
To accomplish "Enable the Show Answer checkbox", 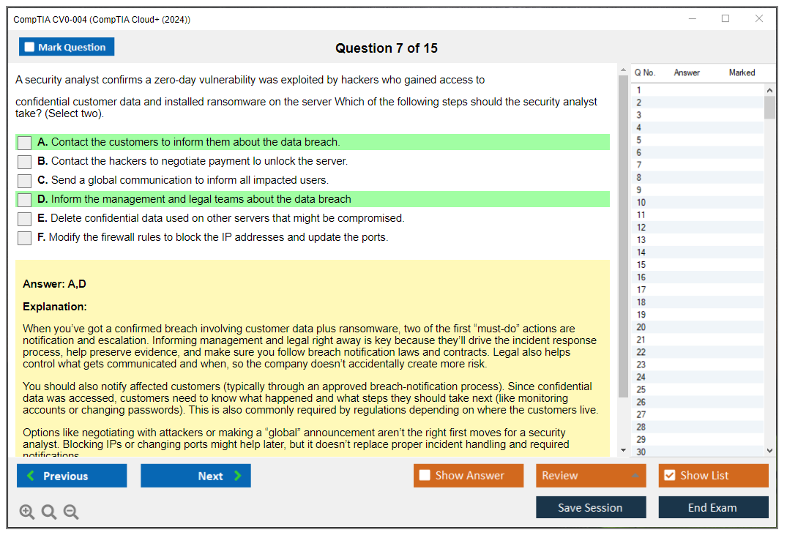I will pyautogui.click(x=425, y=476).
